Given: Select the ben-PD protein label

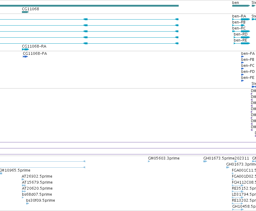Looking at the screenshot, I should click(x=248, y=72).
